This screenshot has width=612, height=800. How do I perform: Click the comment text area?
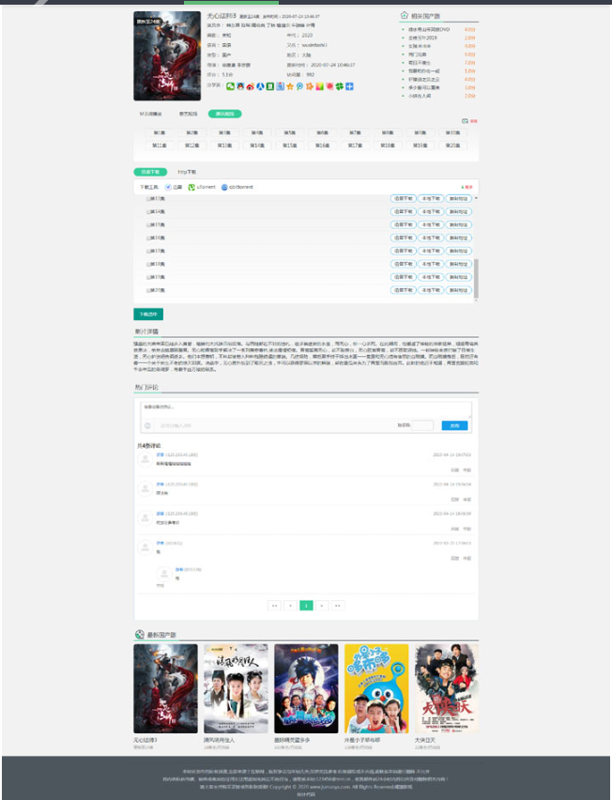pyautogui.click(x=306, y=410)
